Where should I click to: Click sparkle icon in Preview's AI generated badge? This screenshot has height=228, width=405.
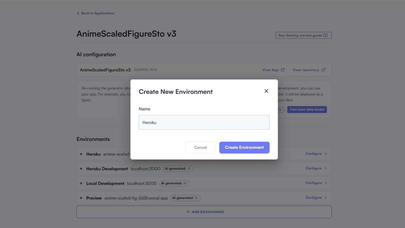click(196, 198)
